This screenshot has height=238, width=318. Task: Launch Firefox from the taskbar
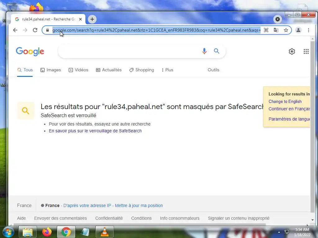(x=47, y=232)
